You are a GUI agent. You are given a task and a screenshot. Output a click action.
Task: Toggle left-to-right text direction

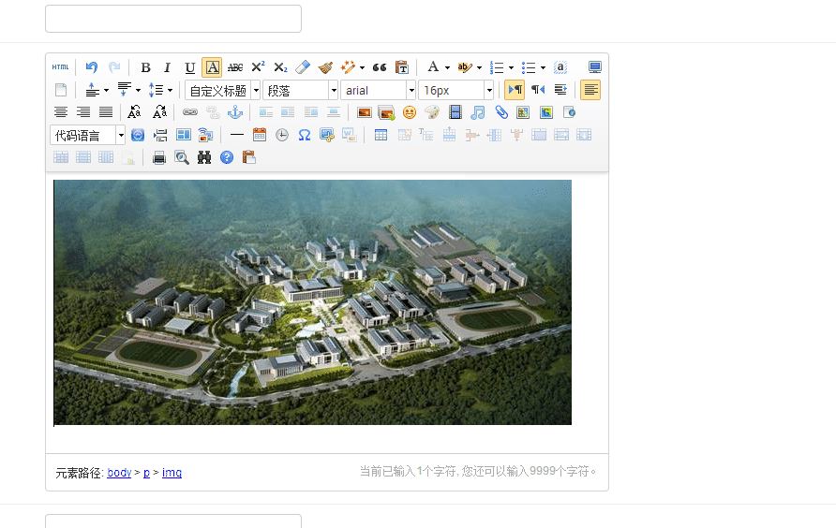(515, 90)
